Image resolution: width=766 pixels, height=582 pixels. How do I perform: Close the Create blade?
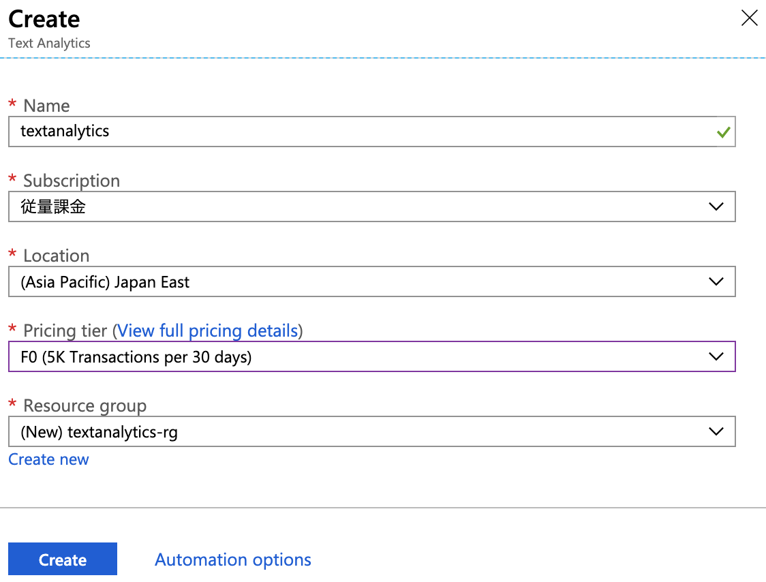pyautogui.click(x=749, y=18)
